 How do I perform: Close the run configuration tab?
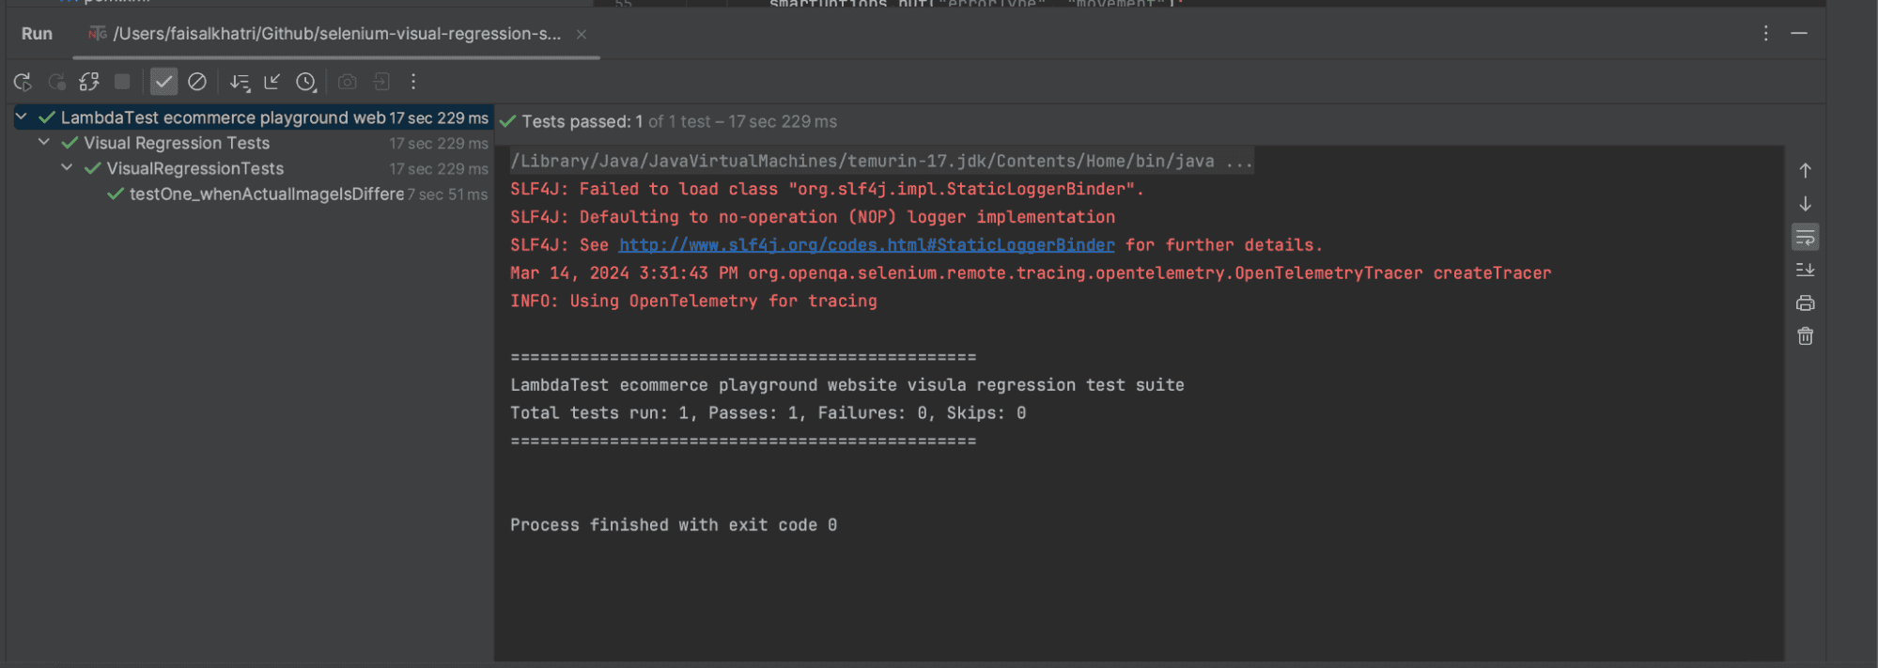582,35
